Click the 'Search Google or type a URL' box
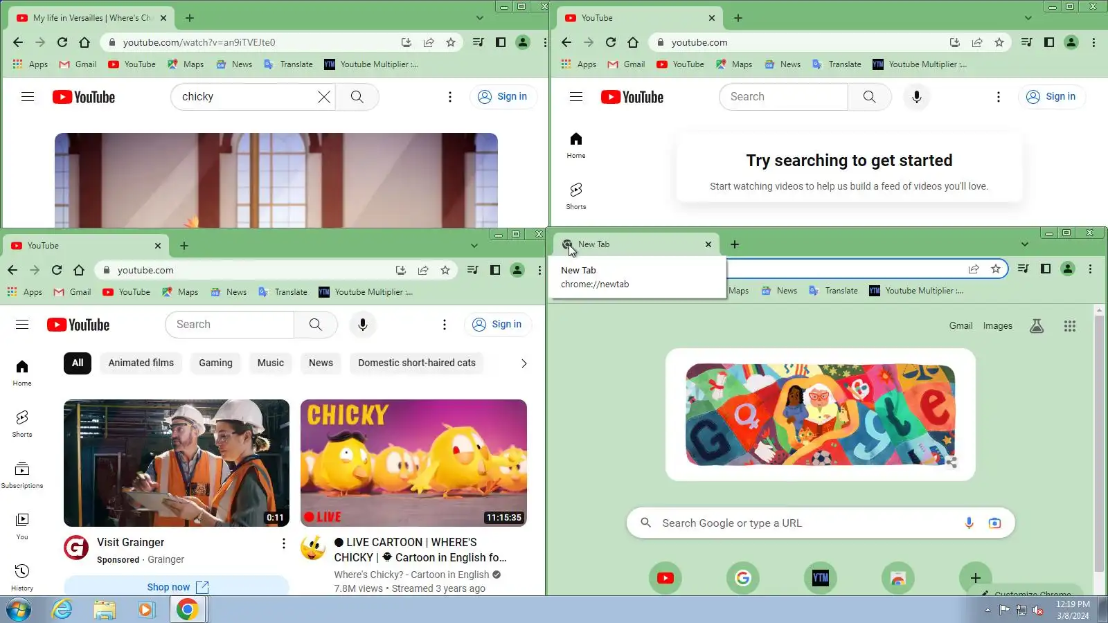This screenshot has width=1108, height=623. click(821, 523)
